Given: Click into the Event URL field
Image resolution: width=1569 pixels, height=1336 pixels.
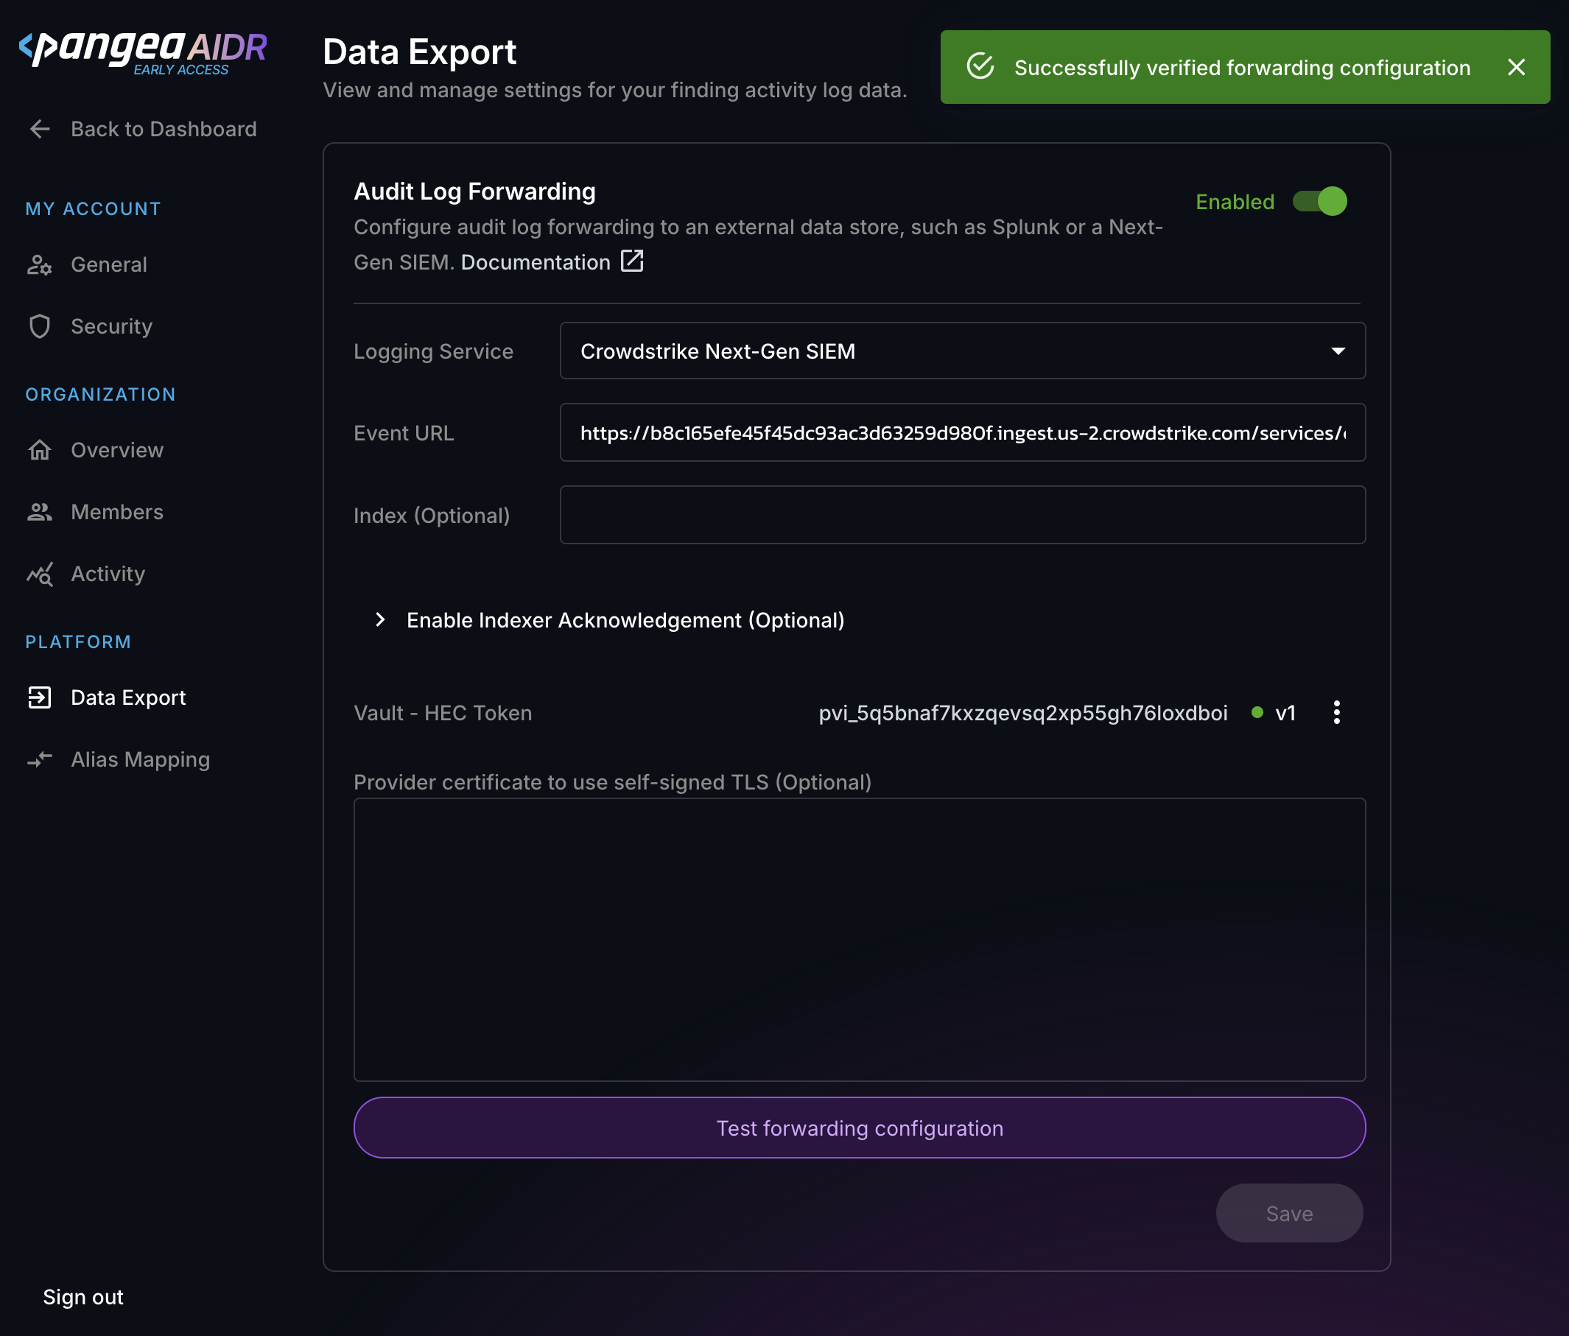Looking at the screenshot, I should tap(962, 433).
